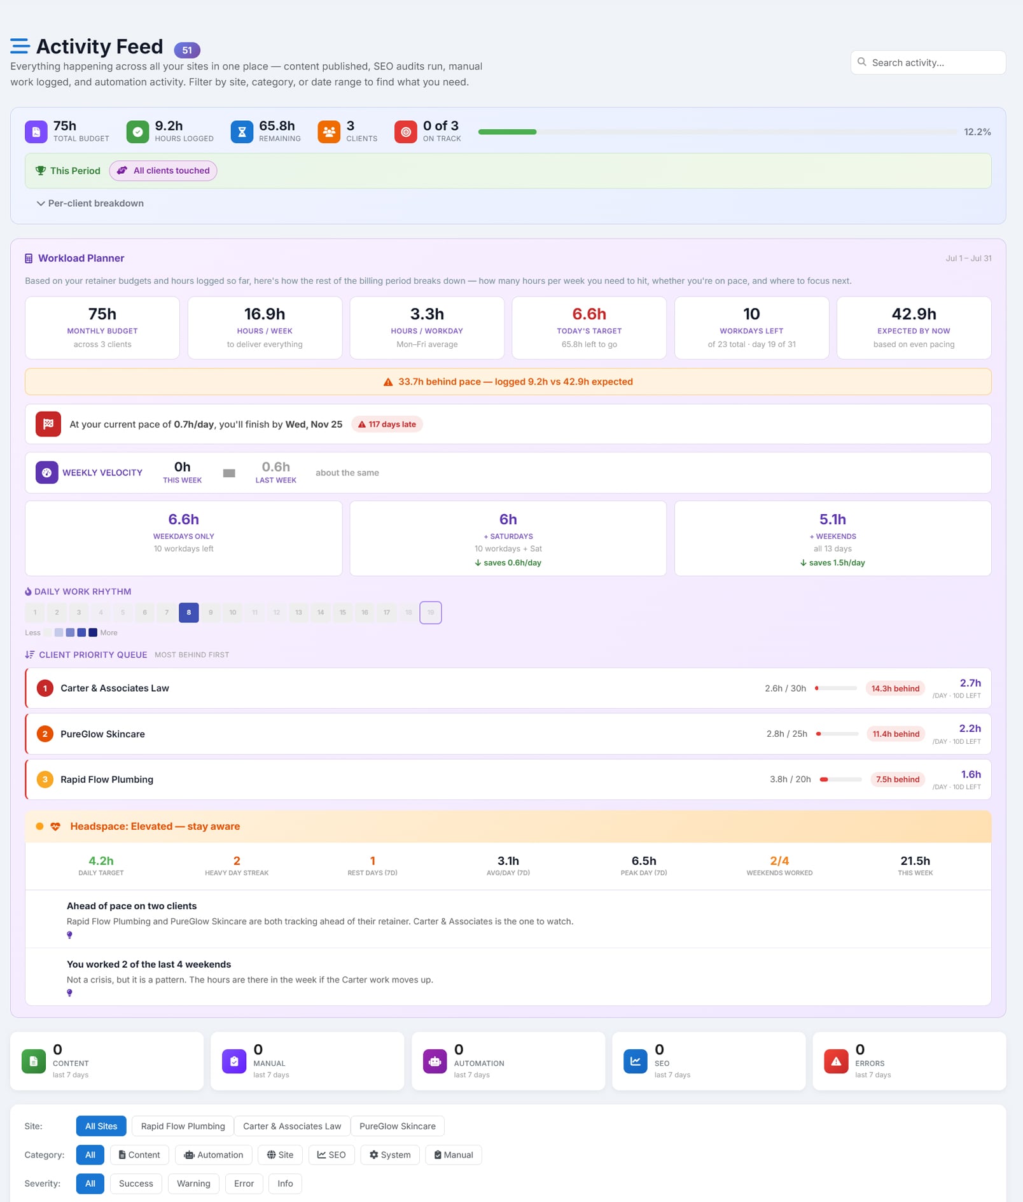Select the SEO category filter
The width and height of the screenshot is (1023, 1202).
[x=331, y=1154]
